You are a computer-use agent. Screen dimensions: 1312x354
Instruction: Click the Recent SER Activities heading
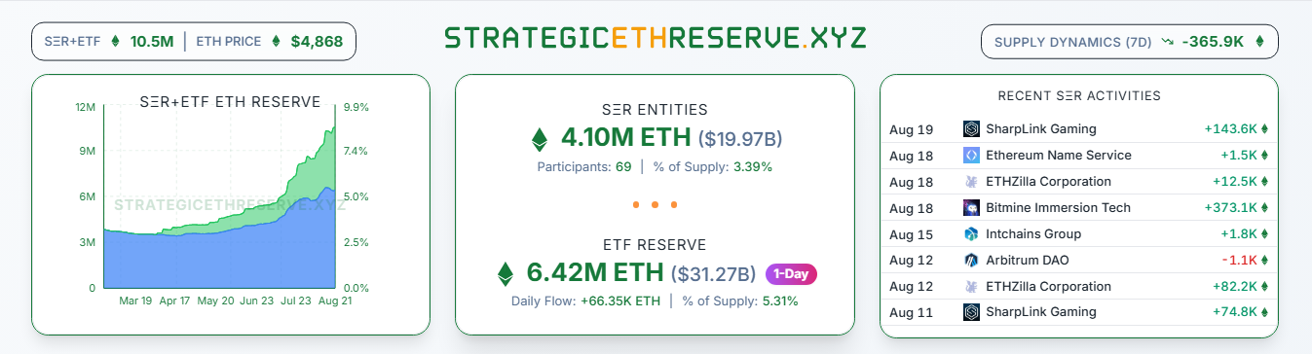[x=1079, y=96]
